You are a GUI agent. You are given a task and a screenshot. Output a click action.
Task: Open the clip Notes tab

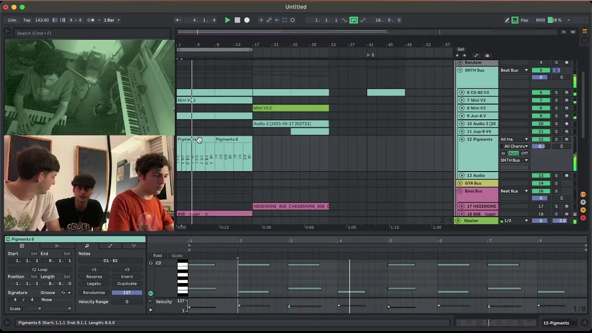click(86, 246)
